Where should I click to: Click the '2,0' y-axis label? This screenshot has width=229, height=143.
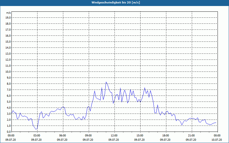pyautogui.click(x=9, y=120)
